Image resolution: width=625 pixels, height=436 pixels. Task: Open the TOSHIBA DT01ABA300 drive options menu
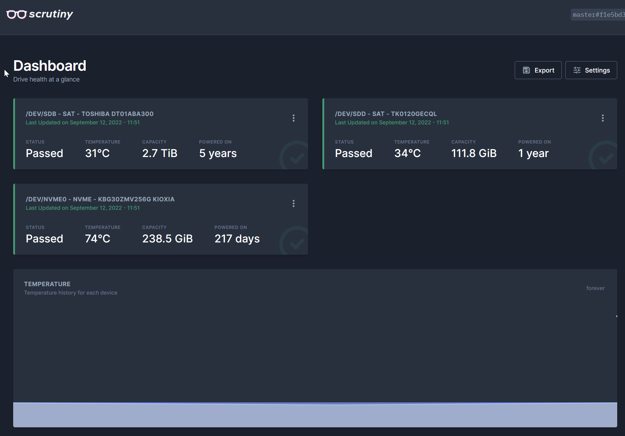(294, 118)
